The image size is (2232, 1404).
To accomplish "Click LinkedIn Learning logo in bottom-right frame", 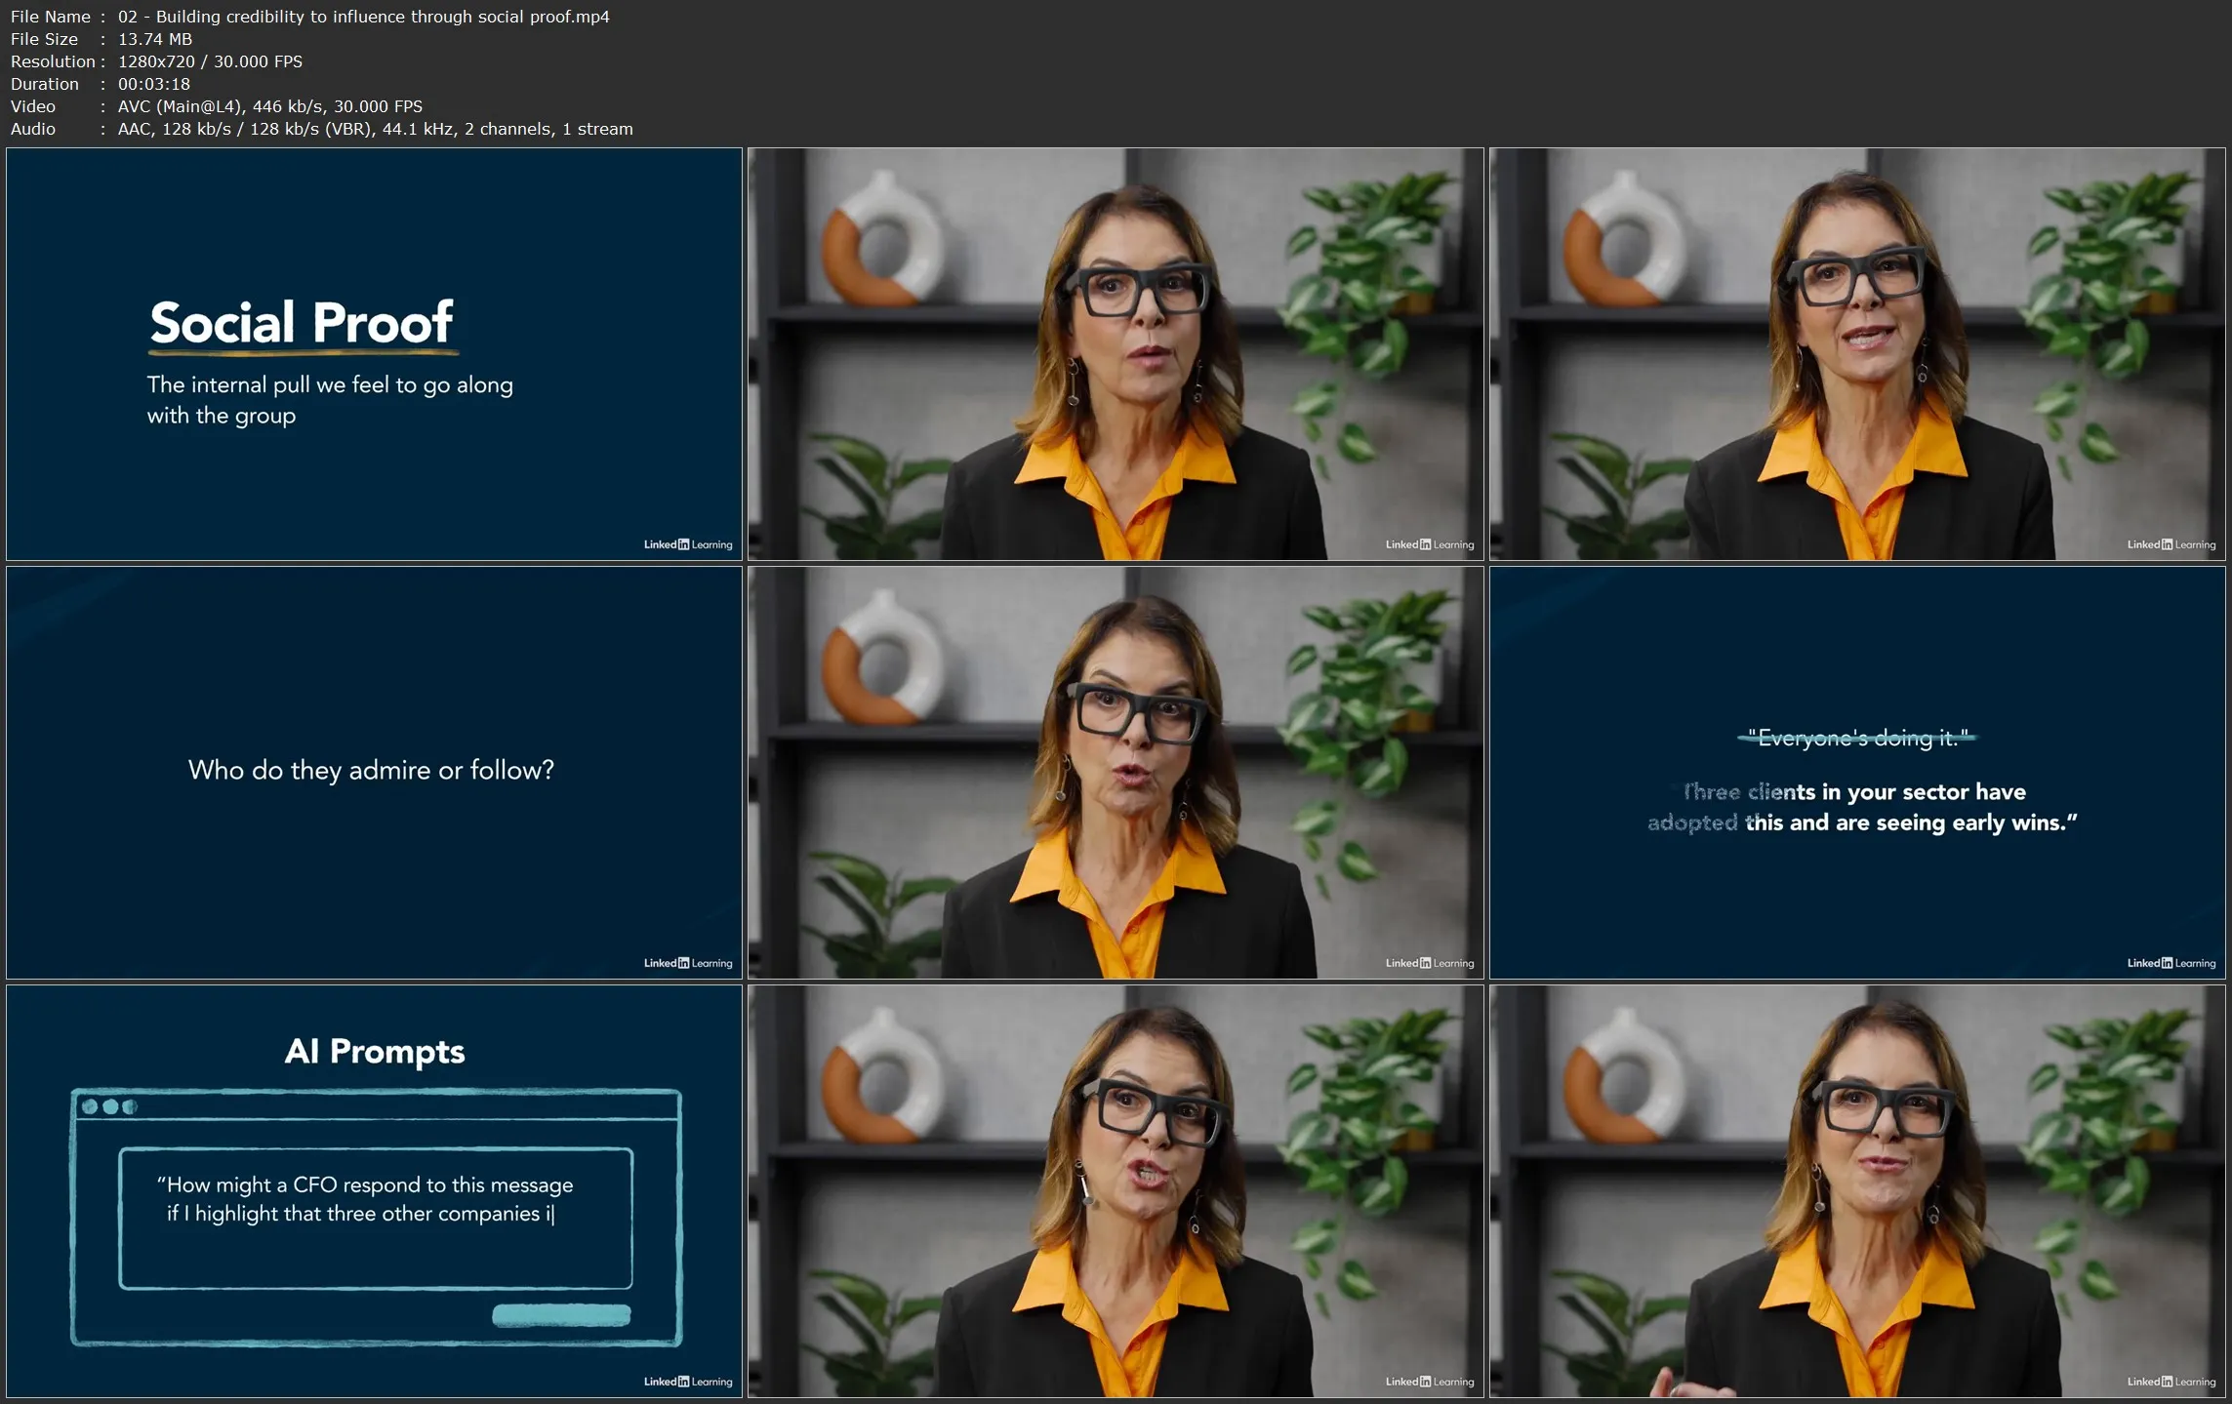I will click(2171, 1382).
